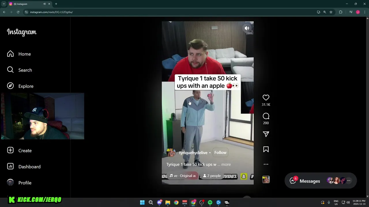Open the Chrome Extensions puzzle icon
This screenshot has width=369, height=207.
341,12
